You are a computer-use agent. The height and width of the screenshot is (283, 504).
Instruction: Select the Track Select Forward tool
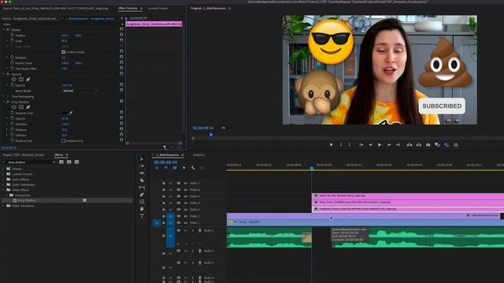pos(142,166)
